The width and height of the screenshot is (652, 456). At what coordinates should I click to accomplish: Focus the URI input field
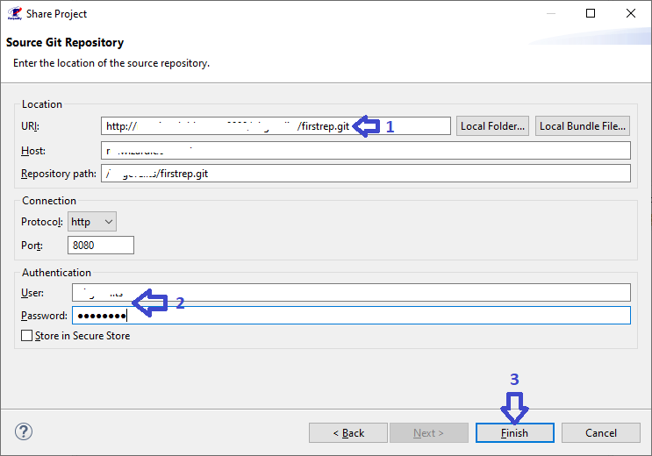(276, 126)
